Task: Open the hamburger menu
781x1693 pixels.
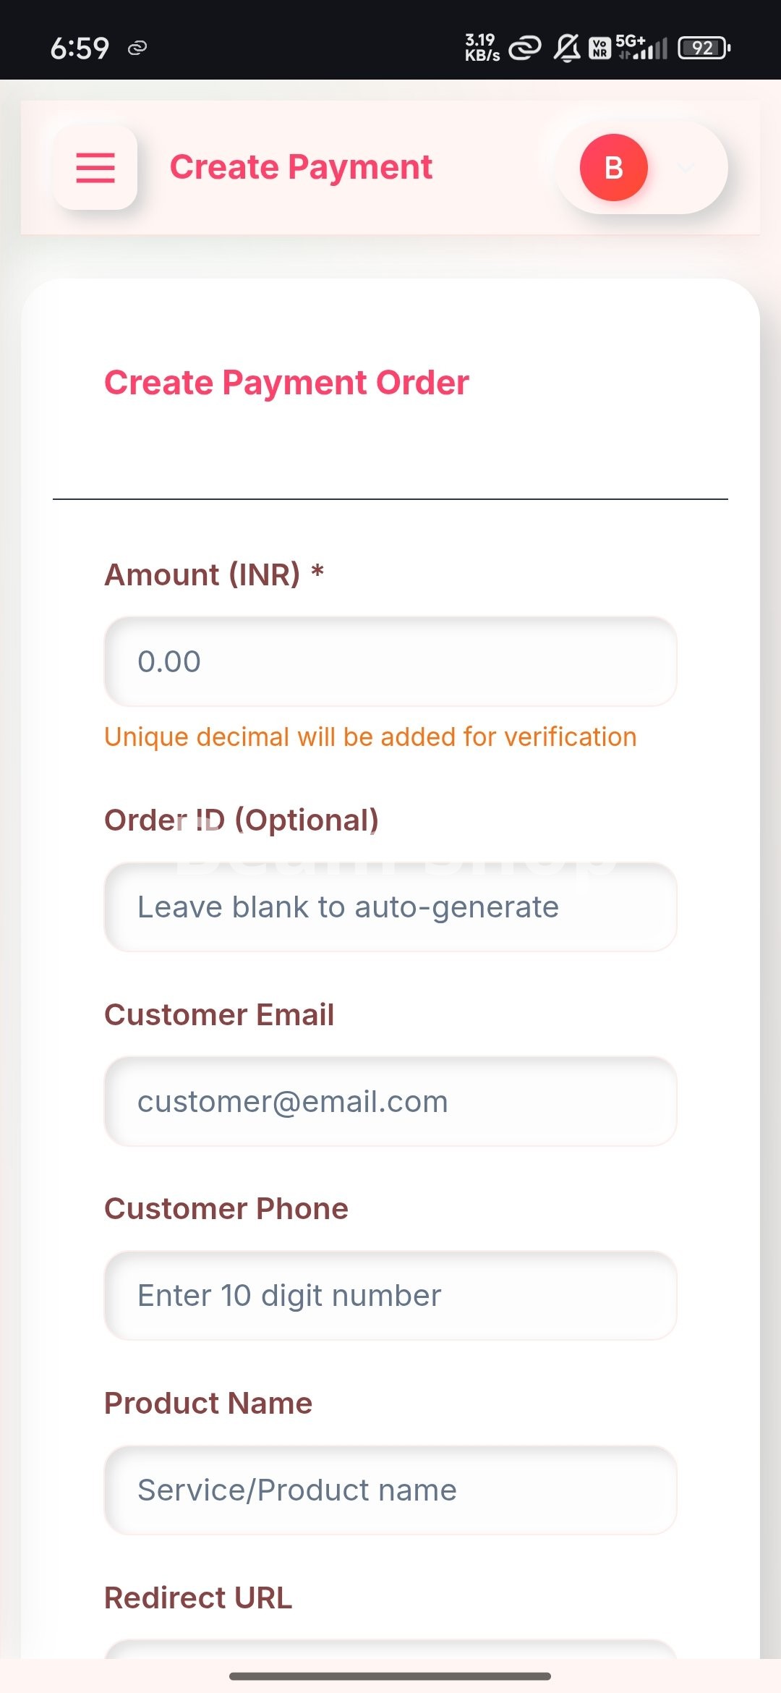Action: tap(95, 167)
